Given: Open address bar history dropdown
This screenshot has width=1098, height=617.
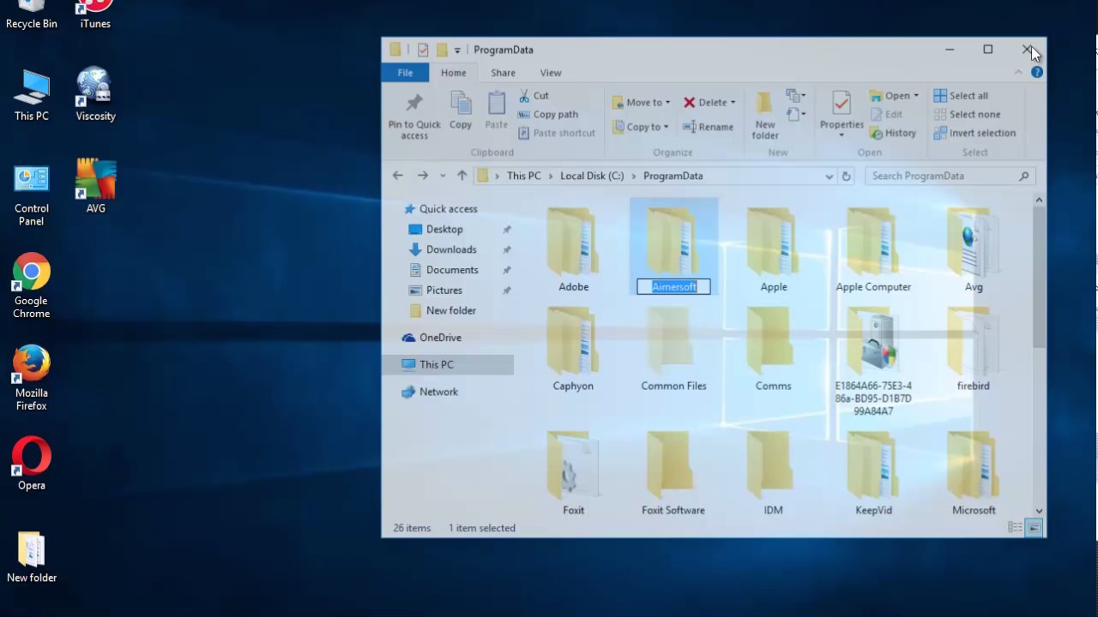Looking at the screenshot, I should (829, 177).
